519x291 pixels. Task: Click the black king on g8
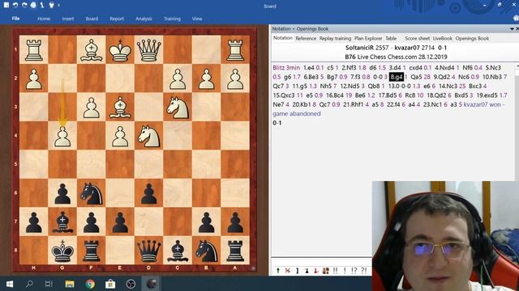62,251
